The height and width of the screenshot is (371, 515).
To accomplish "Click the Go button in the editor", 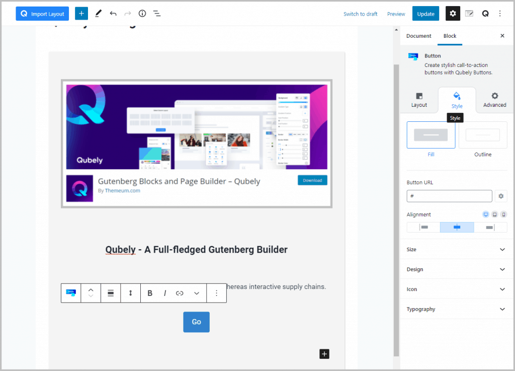I will click(x=197, y=322).
